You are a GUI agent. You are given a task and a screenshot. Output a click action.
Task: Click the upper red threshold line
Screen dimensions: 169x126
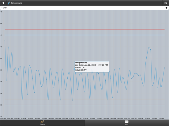(85, 29)
